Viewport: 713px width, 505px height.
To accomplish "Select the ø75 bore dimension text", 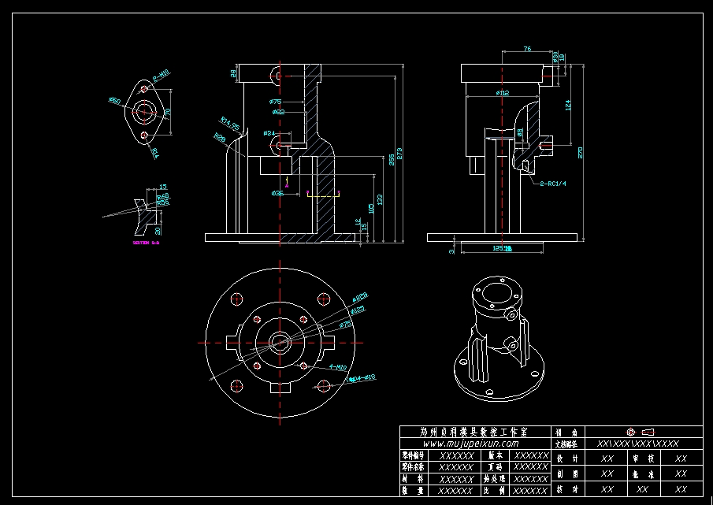I will click(x=276, y=102).
